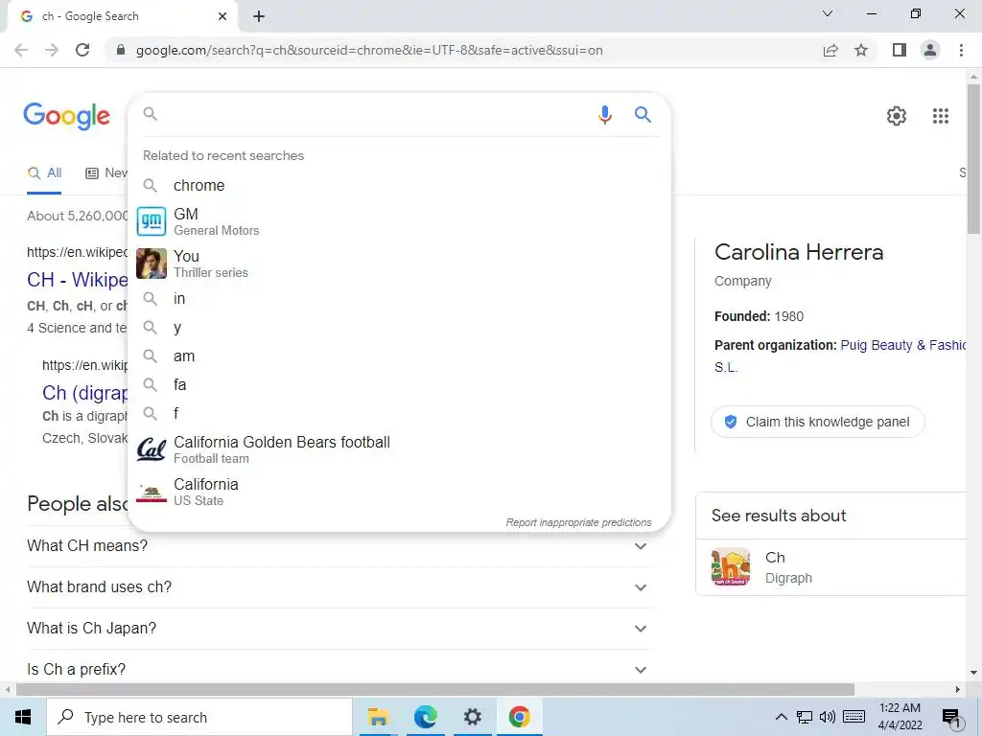982x736 pixels.
Task: Open File Explorer from taskbar
Action: click(378, 717)
